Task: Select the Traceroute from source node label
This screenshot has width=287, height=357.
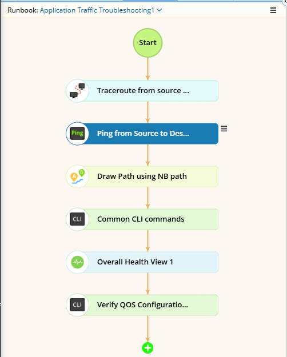Action: tap(143, 91)
